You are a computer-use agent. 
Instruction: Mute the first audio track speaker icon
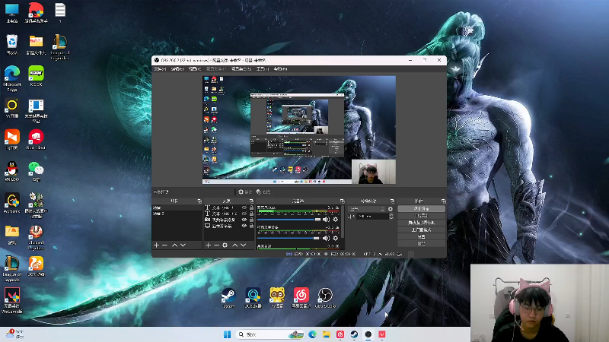(327, 220)
